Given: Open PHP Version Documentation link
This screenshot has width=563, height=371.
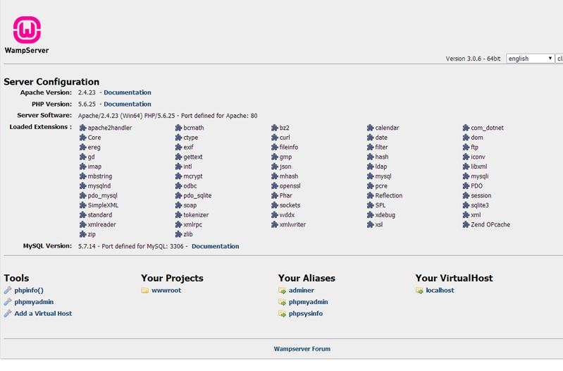Looking at the screenshot, I should (x=128, y=104).
